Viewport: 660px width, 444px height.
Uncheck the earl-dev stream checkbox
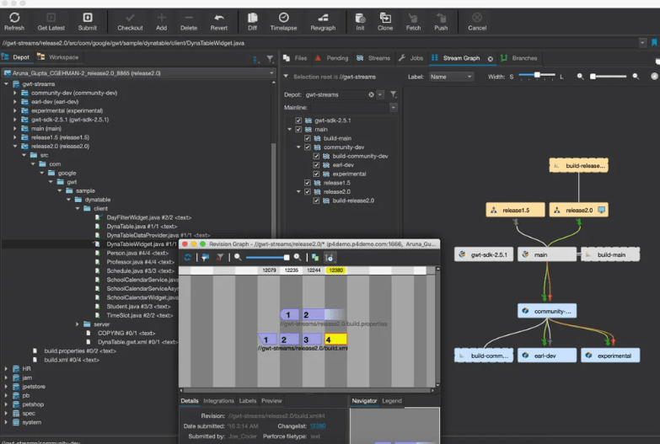click(316, 165)
